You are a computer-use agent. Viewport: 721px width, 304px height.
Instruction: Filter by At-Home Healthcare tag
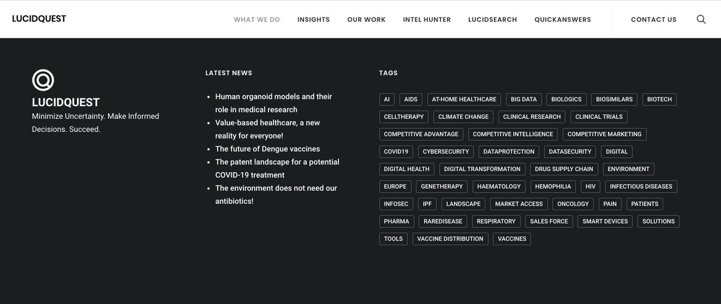(x=464, y=99)
